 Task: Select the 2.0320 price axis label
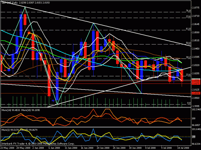point(196,65)
